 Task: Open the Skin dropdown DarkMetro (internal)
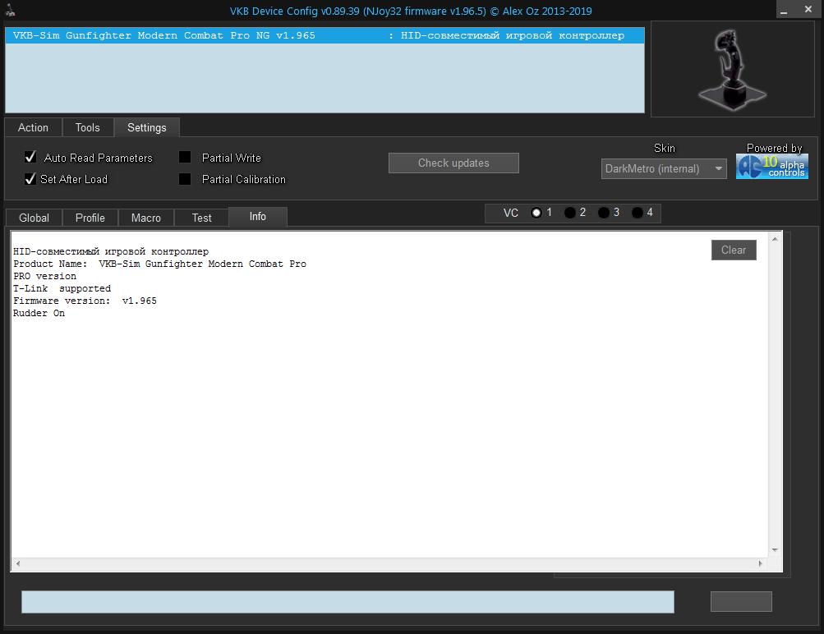click(x=664, y=168)
